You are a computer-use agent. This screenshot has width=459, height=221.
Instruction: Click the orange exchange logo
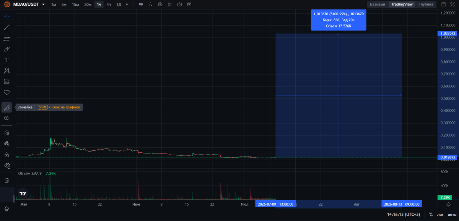click(7, 5)
